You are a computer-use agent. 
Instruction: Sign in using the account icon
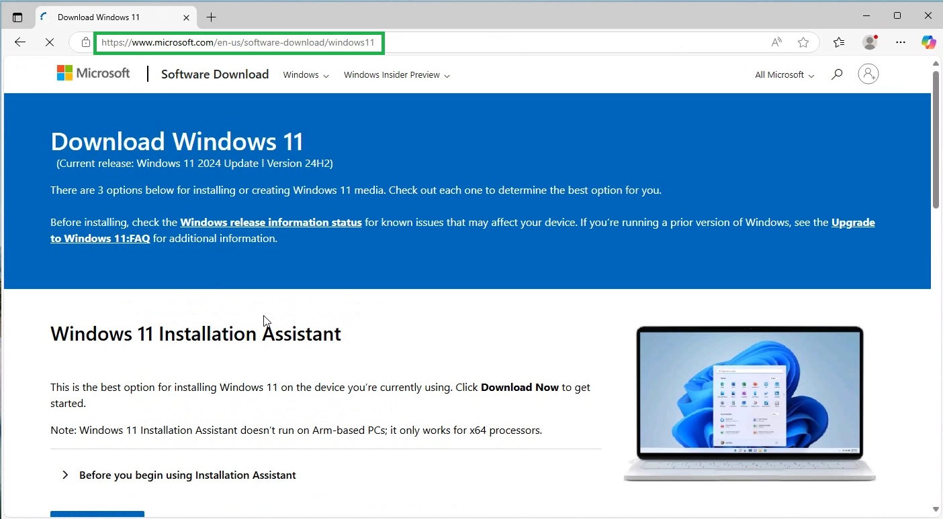click(868, 74)
